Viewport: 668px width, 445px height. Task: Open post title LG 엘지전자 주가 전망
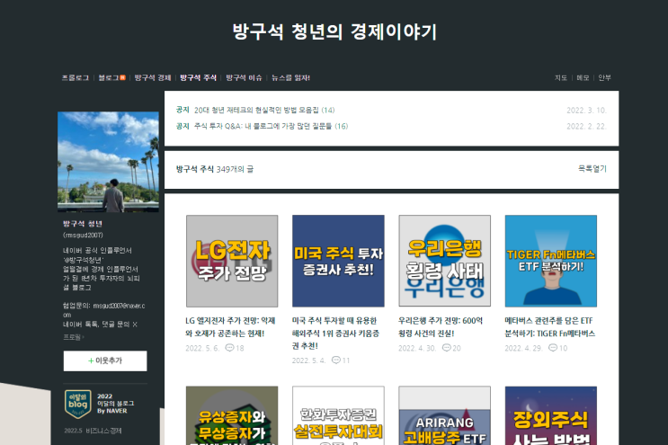click(x=230, y=327)
